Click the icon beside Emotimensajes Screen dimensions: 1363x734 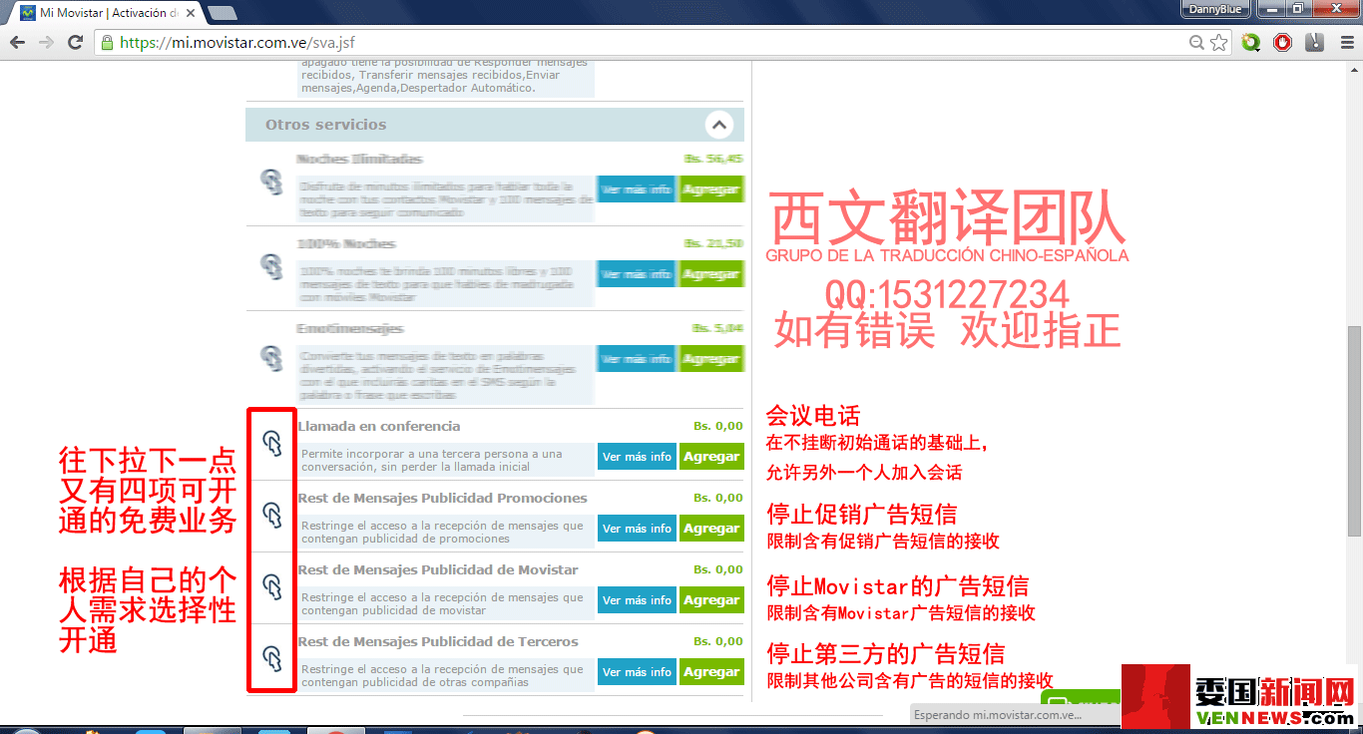coord(271,358)
